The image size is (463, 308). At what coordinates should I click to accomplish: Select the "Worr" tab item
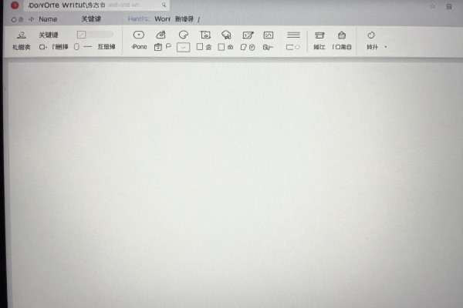162,19
